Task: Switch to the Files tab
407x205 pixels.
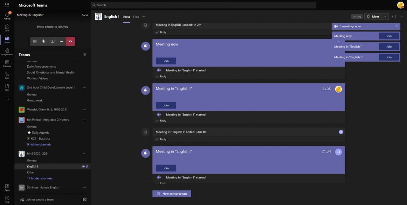Action: (x=136, y=17)
